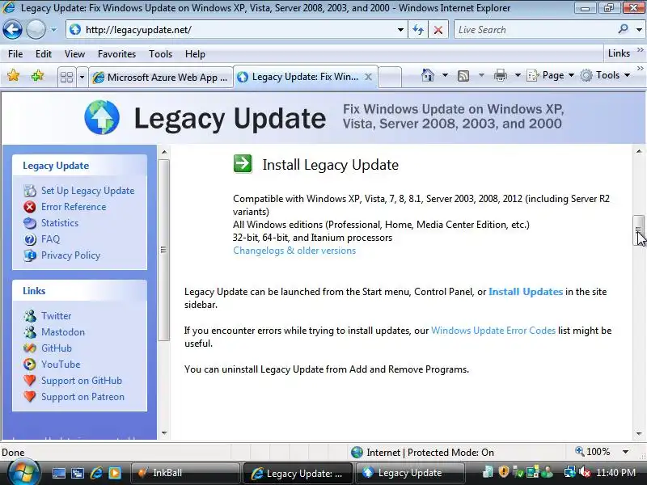Click the Set Up Legacy Update icon
Viewport: 647px width, 485px height.
tap(30, 191)
